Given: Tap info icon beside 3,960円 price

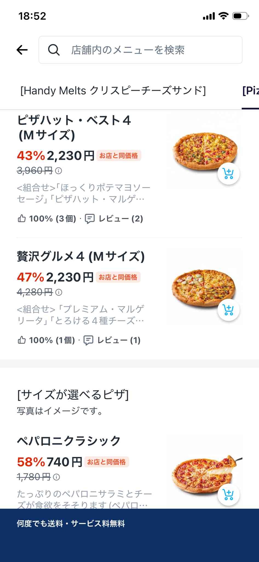Looking at the screenshot, I should pyautogui.click(x=59, y=171).
